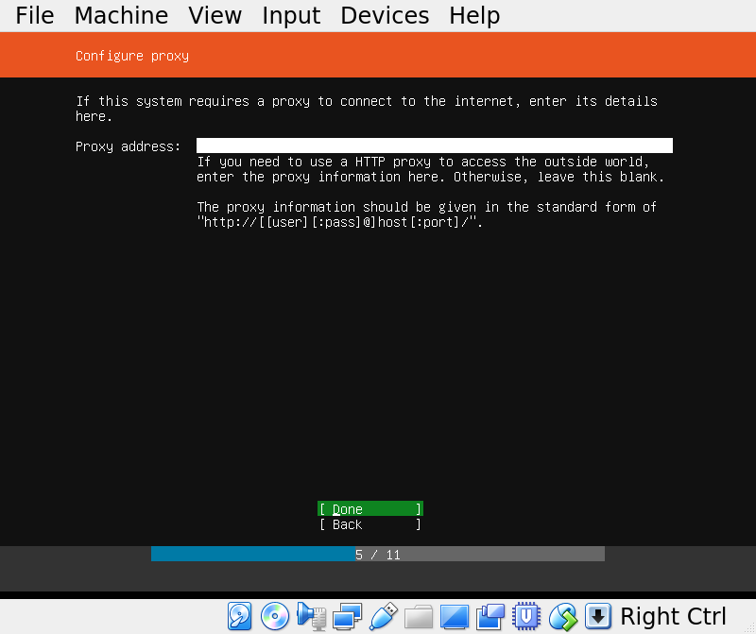Open the View menu

(x=215, y=16)
